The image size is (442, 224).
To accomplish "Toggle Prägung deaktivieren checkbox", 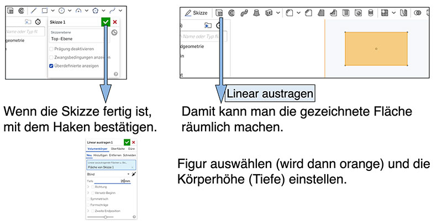I will [52, 49].
